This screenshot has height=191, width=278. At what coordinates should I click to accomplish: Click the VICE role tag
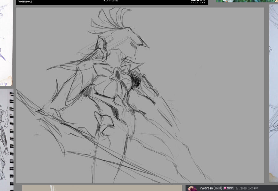pyautogui.click(x=228, y=188)
